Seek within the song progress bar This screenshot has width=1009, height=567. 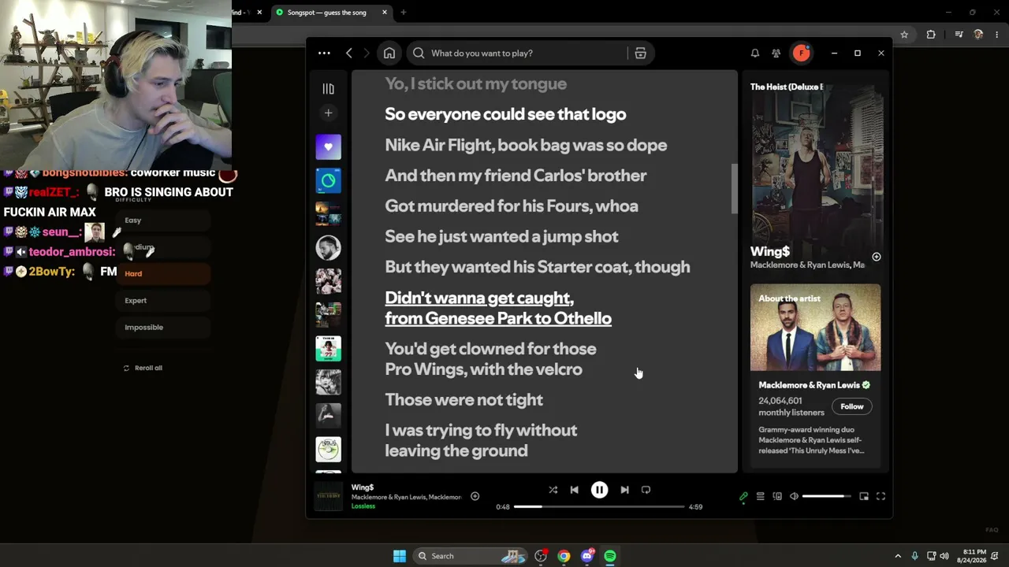[599, 506]
